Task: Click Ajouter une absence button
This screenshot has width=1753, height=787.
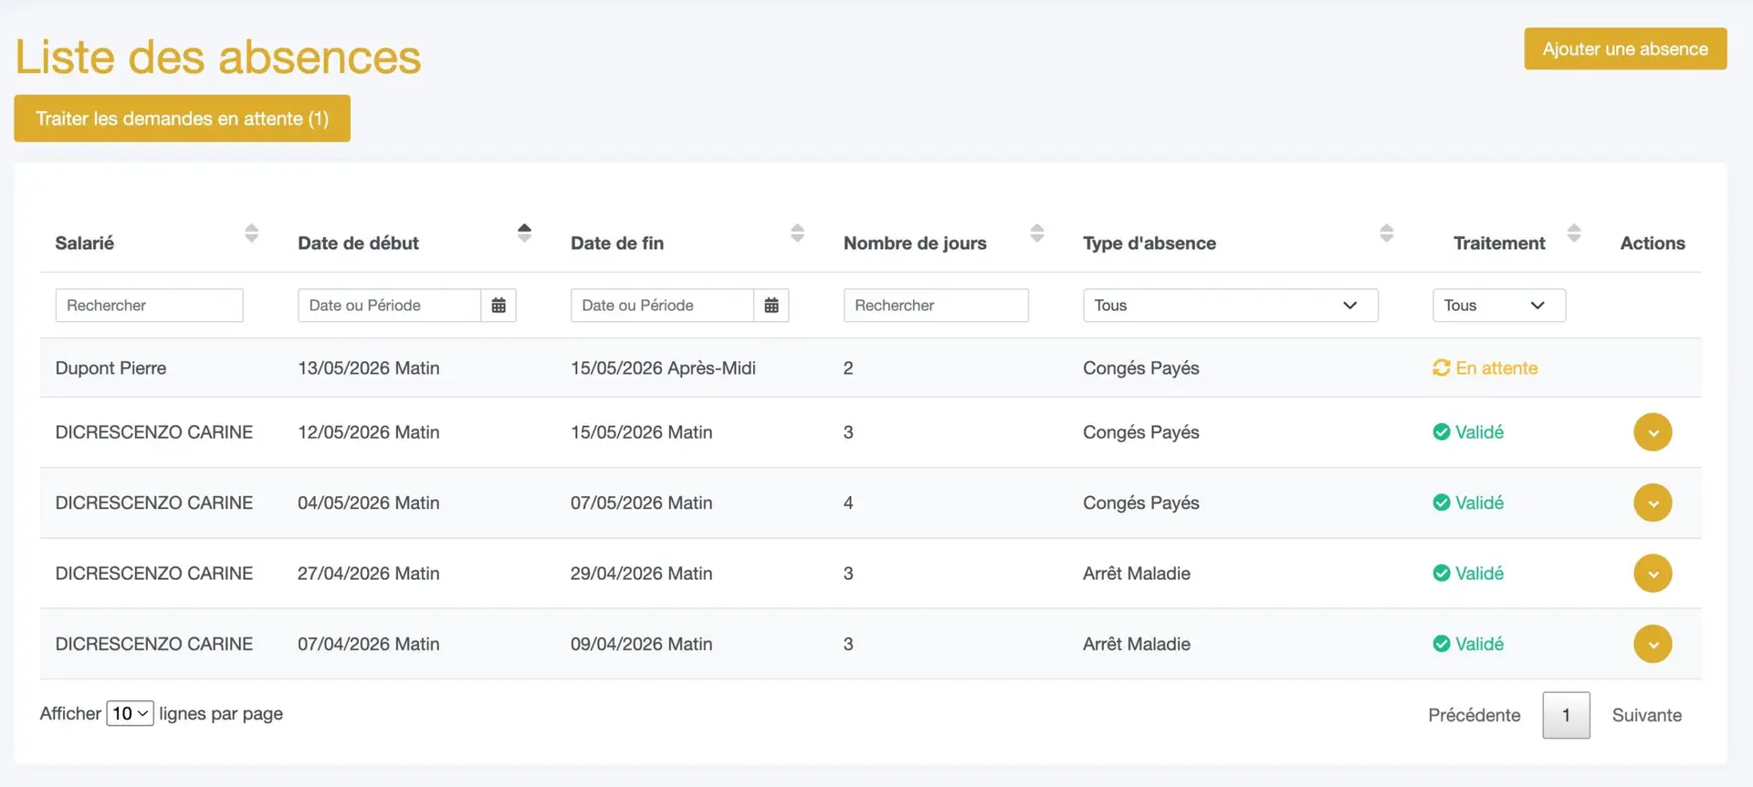Action: [x=1625, y=49]
